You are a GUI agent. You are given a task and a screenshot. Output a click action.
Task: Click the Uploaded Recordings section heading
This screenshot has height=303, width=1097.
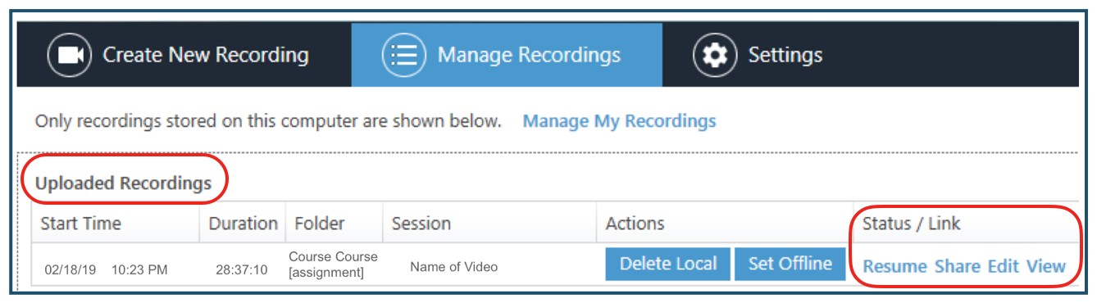(123, 183)
